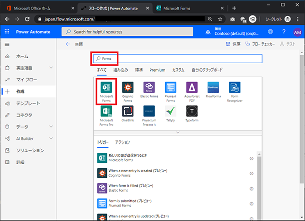
Task: Collapse the connector list with the chevron
Action: click(x=178, y=132)
